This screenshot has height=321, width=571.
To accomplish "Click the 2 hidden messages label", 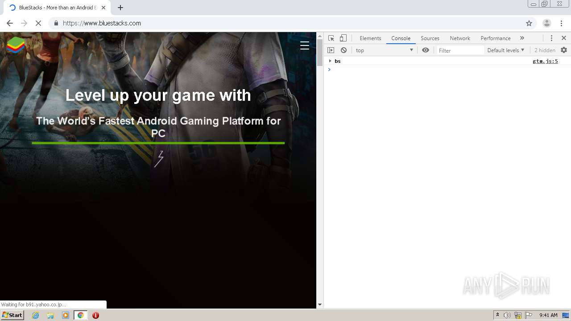I will click(545, 50).
